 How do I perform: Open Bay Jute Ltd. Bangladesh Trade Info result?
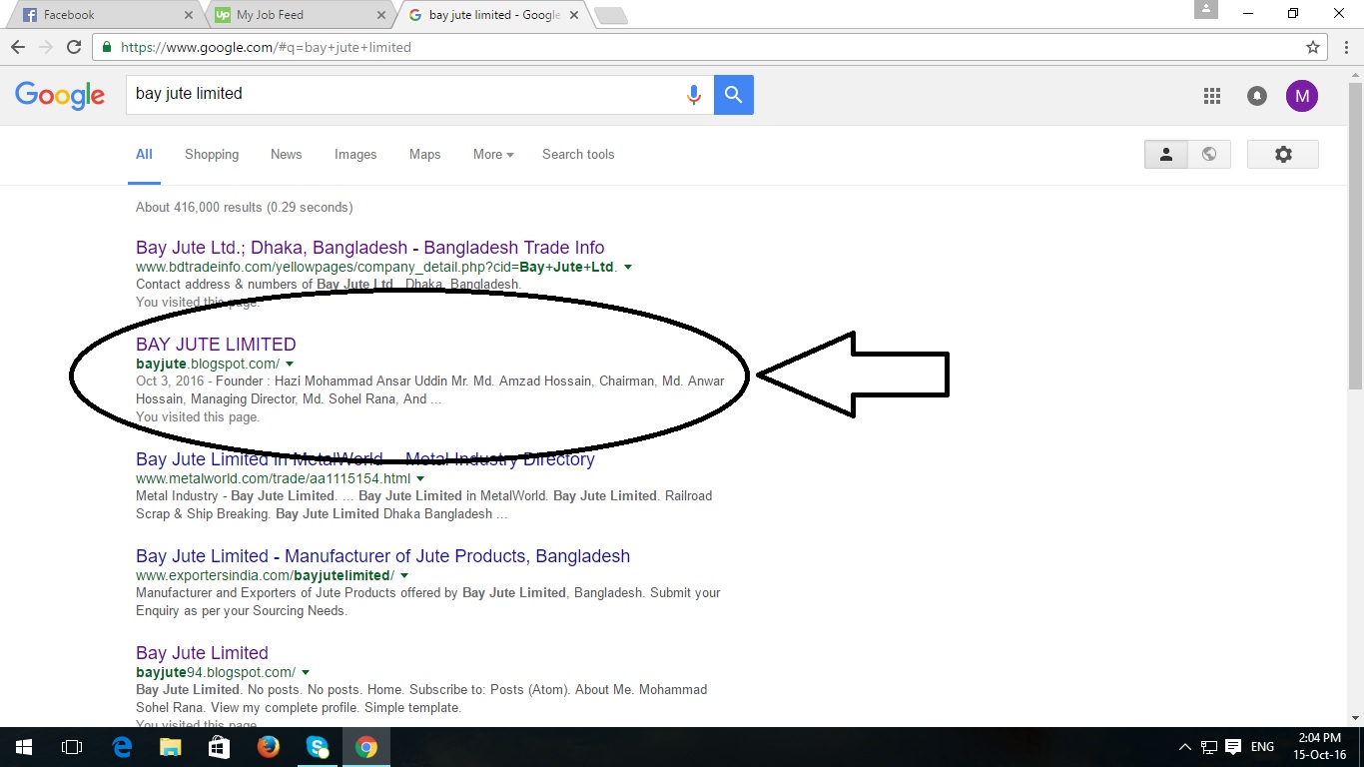tap(369, 248)
